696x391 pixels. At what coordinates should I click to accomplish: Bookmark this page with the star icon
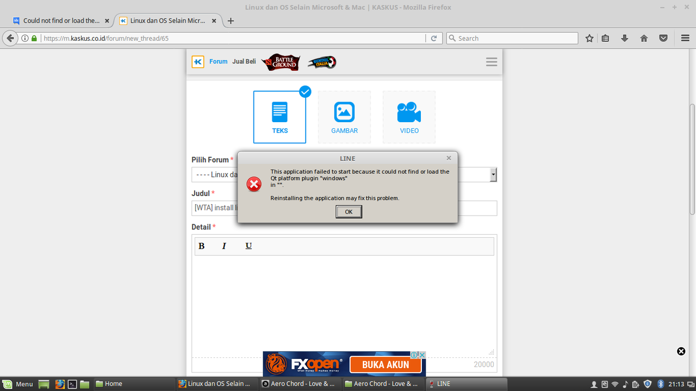589,39
